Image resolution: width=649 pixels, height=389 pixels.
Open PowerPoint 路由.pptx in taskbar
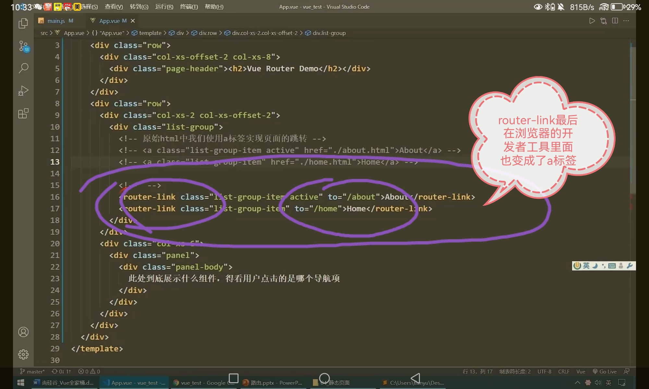[273, 383]
